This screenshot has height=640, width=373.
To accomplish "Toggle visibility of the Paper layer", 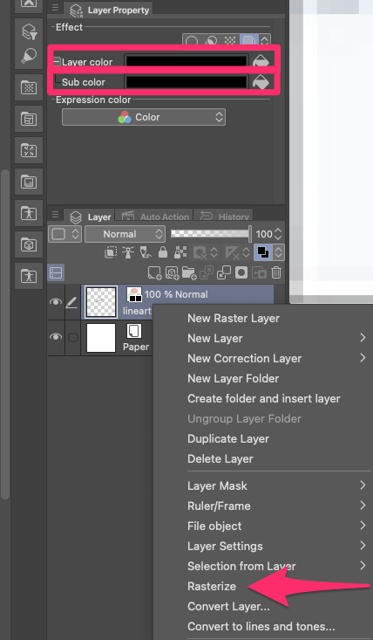I will pos(56,337).
